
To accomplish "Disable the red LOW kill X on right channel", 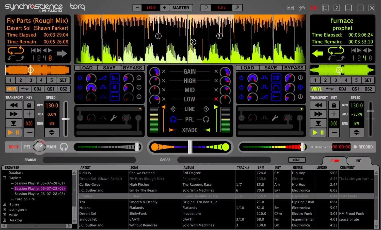I will point(216,99).
